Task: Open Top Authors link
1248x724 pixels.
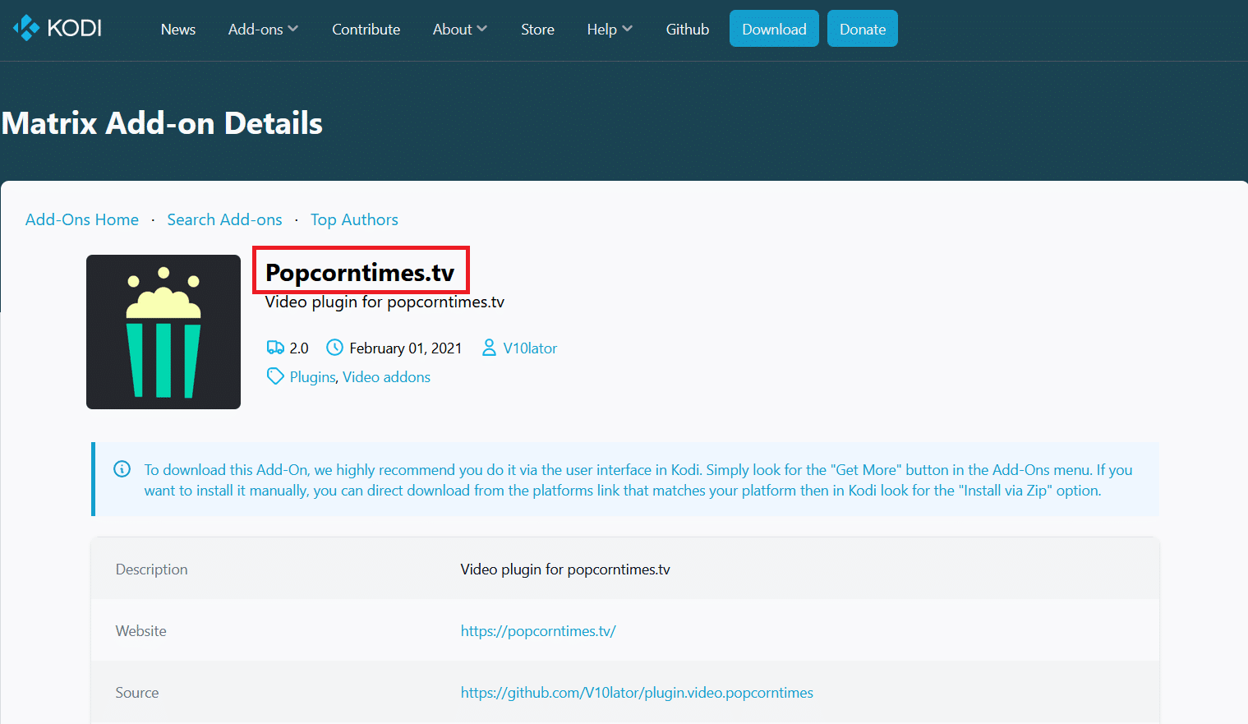Action: click(x=354, y=219)
